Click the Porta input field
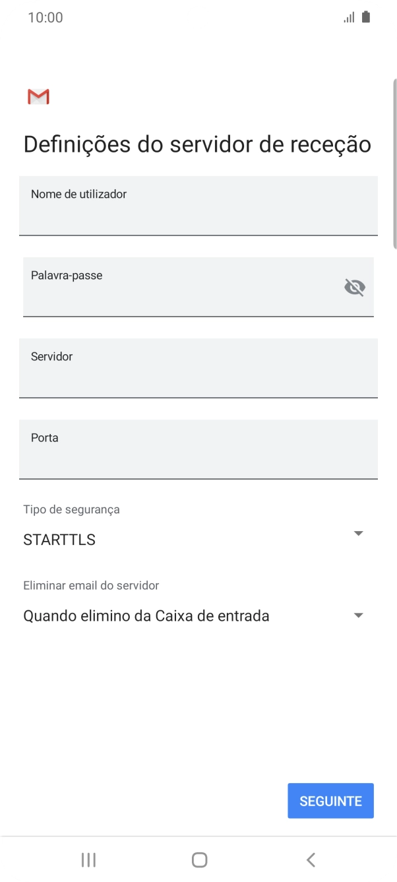This screenshot has width=397, height=882. click(x=198, y=449)
